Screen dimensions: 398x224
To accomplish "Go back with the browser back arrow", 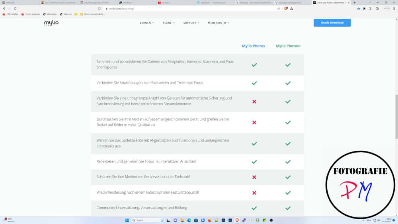I will (x=4, y=8).
